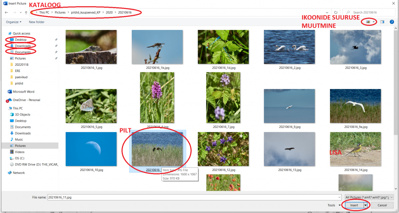399x213 pixels.
Task: Open the Music folder in sidebar
Action: pos(19,140)
